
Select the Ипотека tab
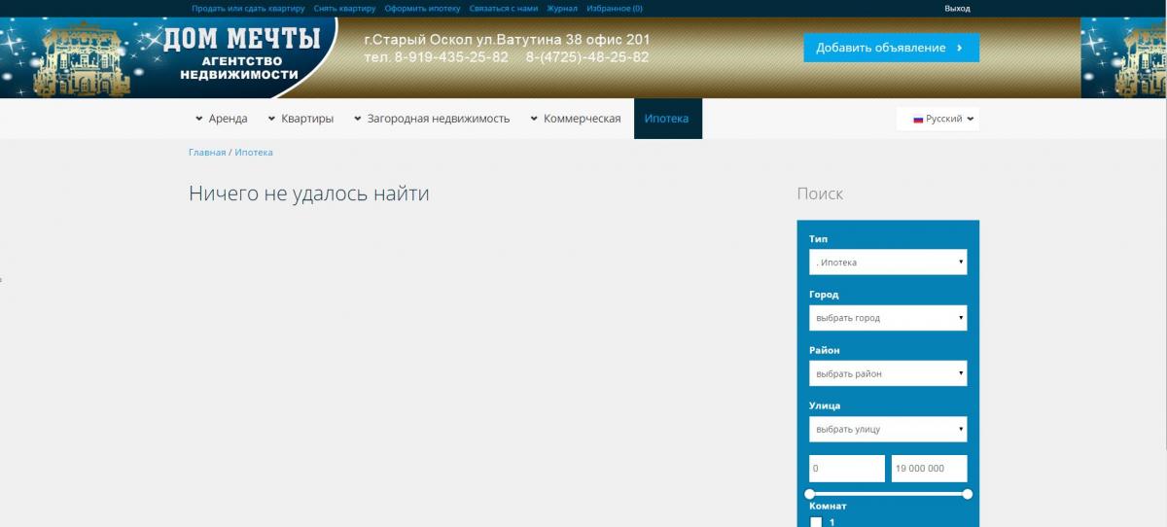point(667,119)
